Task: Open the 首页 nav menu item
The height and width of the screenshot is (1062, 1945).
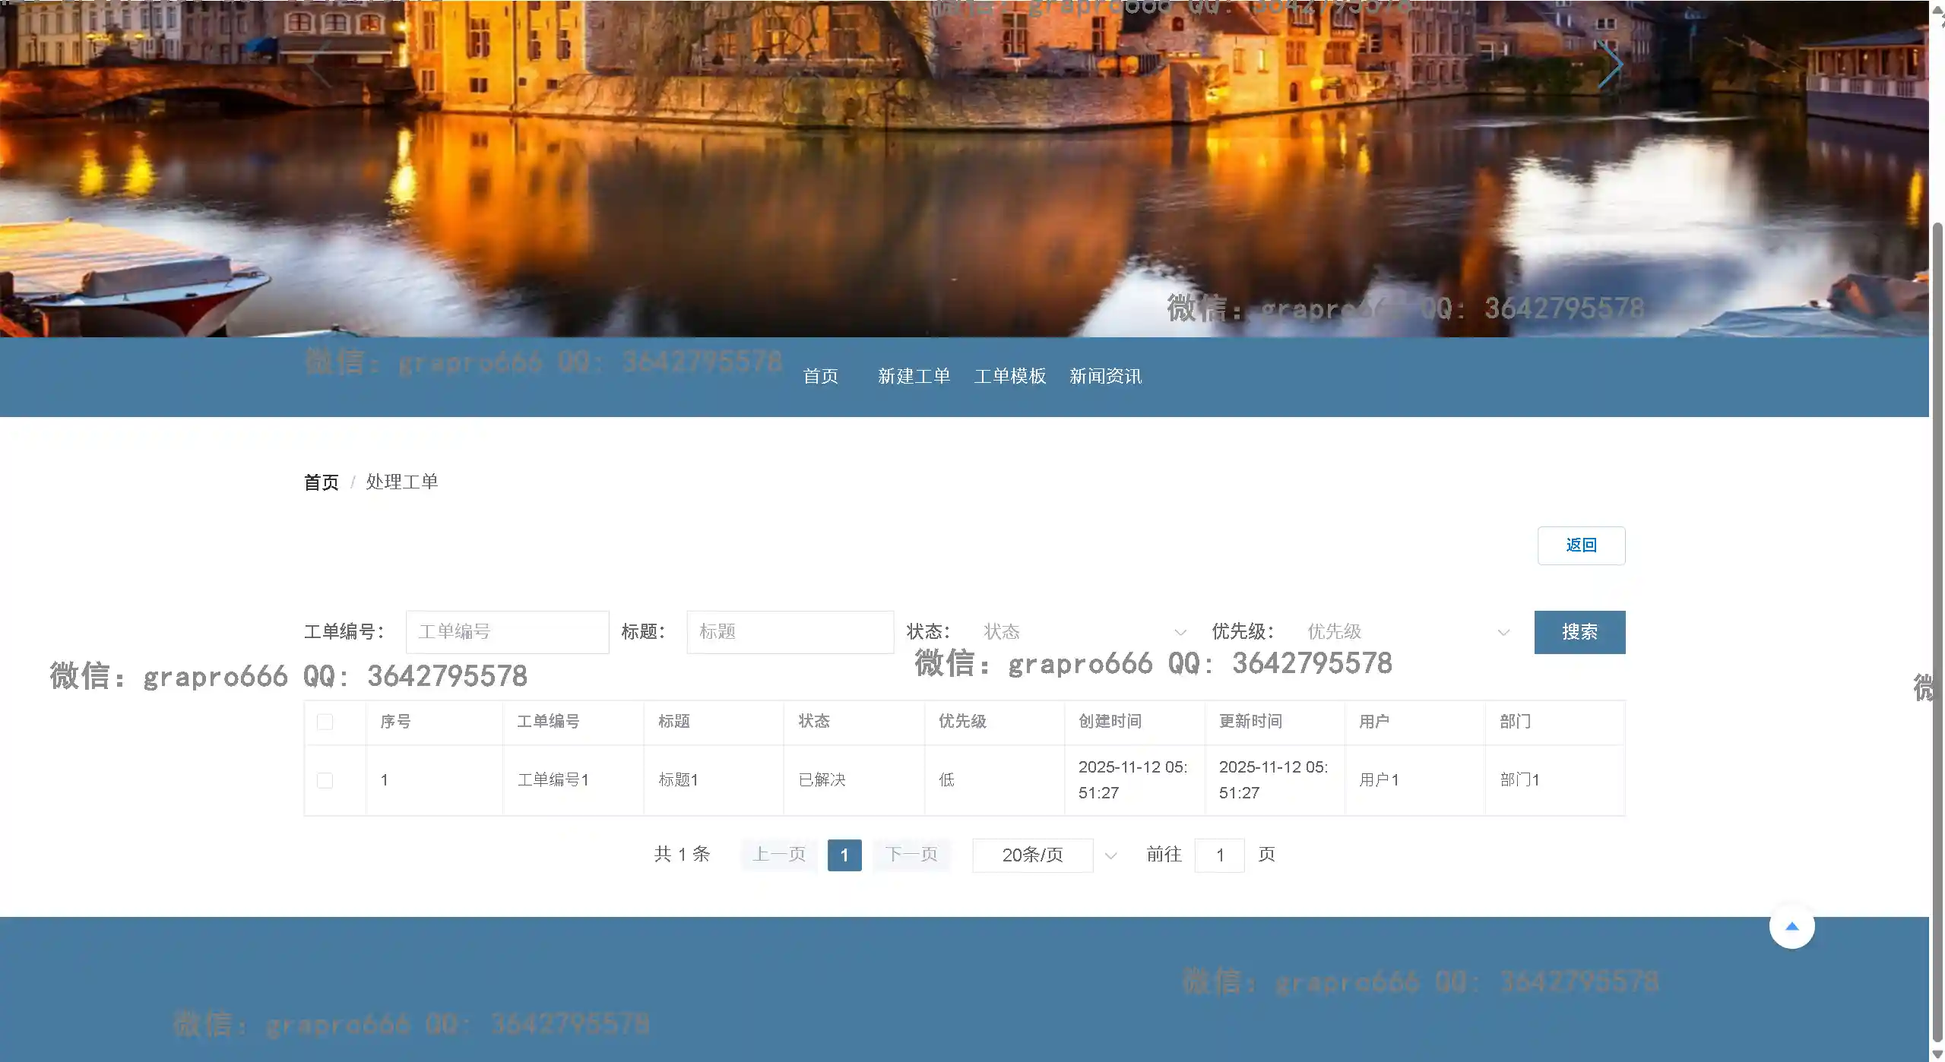Action: pyautogui.click(x=820, y=377)
